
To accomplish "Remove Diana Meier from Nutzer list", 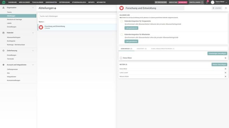I will (x=226, y=69).
